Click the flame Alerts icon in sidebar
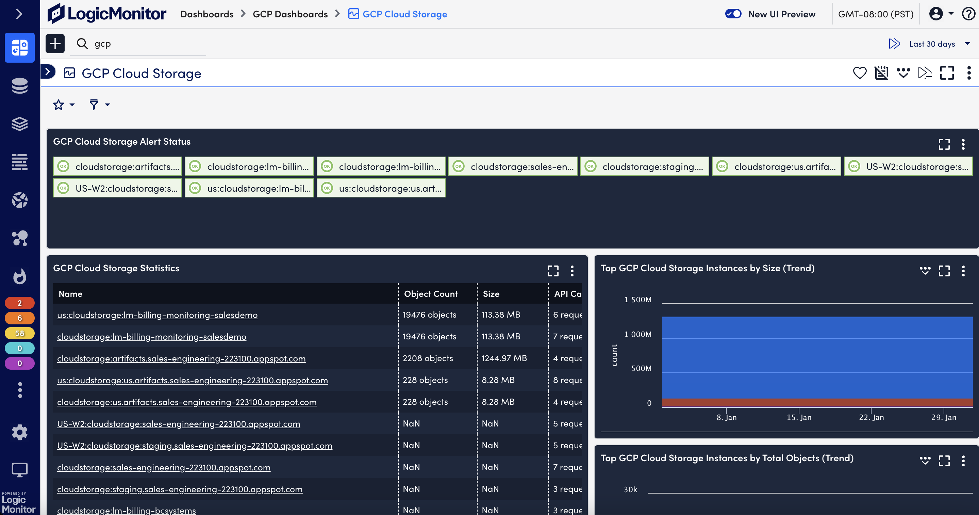 [19, 276]
